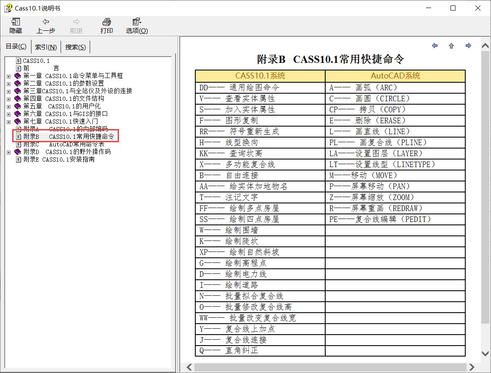
Task: Expand the 第三章 tree node
Action: point(9,91)
